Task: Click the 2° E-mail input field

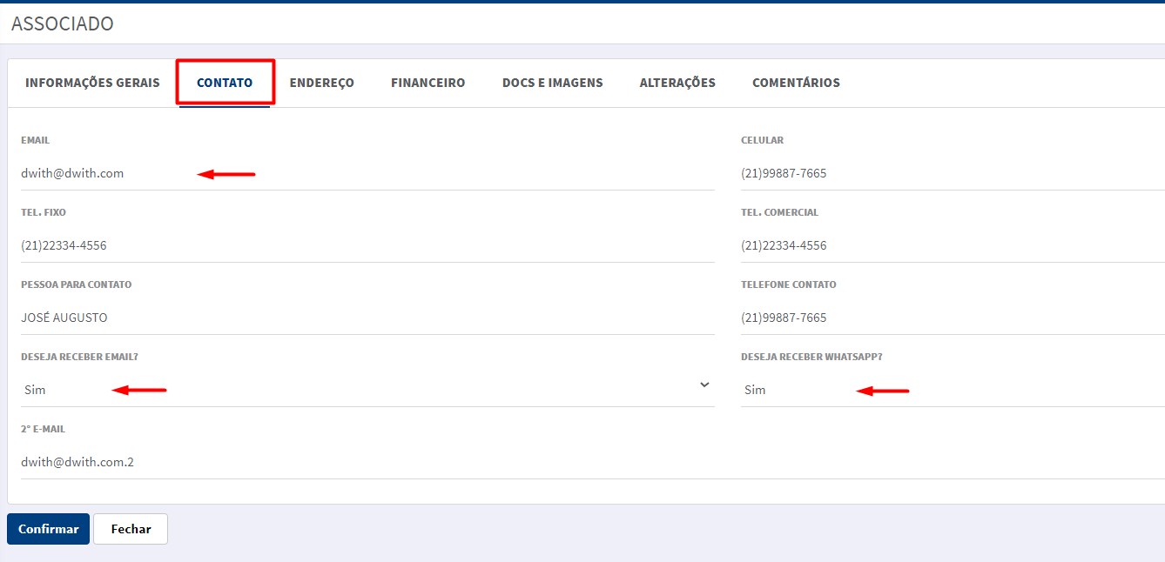Action: tap(593, 462)
